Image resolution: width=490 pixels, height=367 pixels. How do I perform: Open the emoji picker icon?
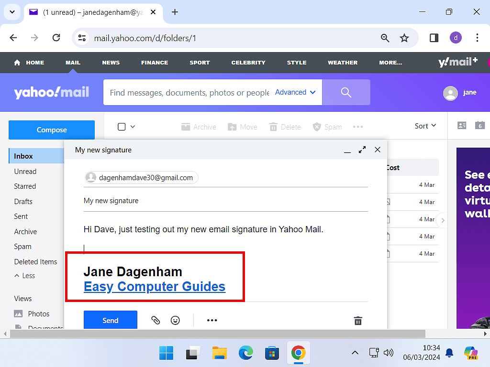pyautogui.click(x=176, y=320)
